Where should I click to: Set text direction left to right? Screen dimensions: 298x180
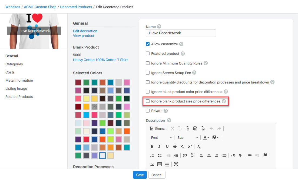233,155
